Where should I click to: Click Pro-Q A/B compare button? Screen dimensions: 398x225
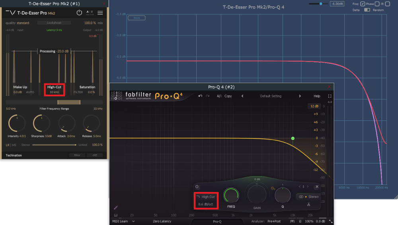tap(219, 96)
